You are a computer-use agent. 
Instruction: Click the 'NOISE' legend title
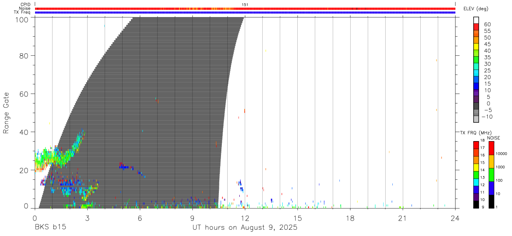coord(494,138)
